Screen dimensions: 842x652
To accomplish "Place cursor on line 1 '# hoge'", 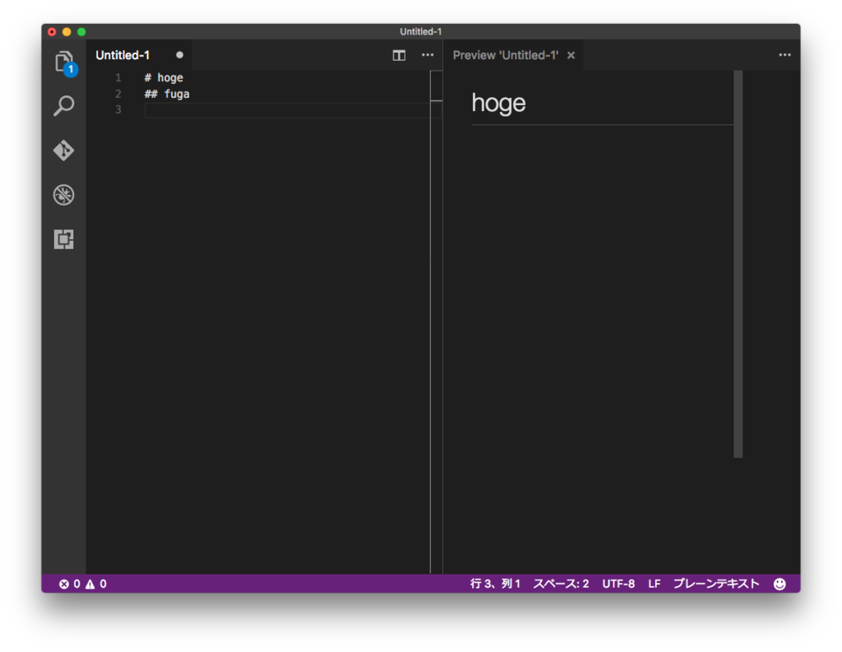I will click(x=164, y=78).
